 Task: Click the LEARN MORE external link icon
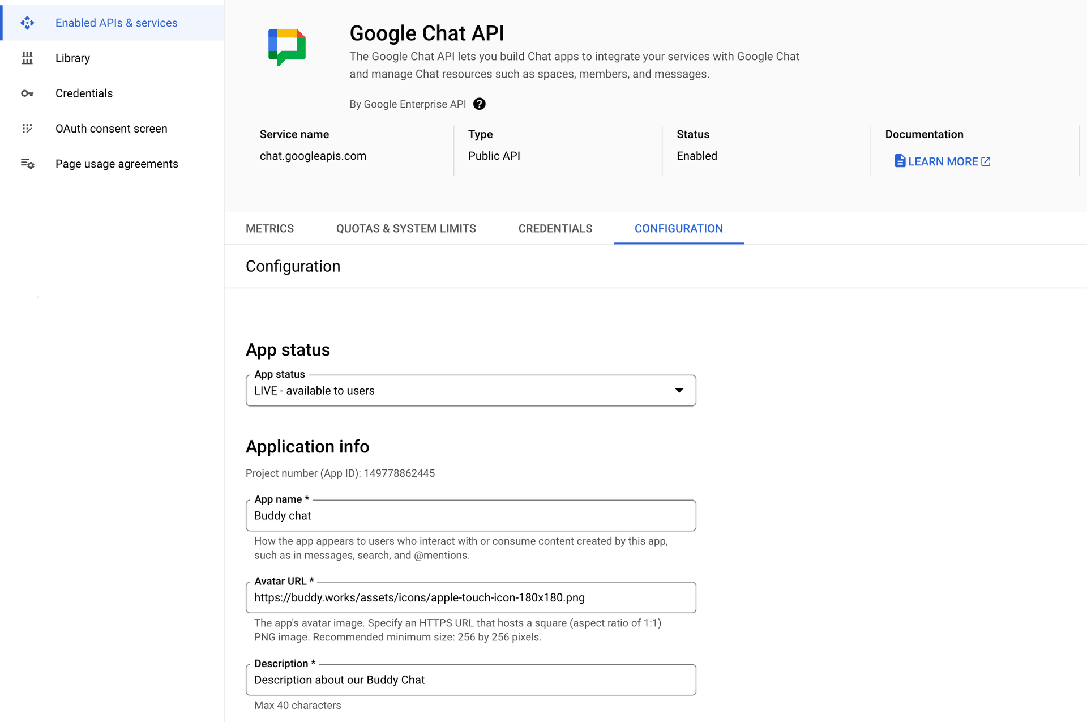[986, 161]
